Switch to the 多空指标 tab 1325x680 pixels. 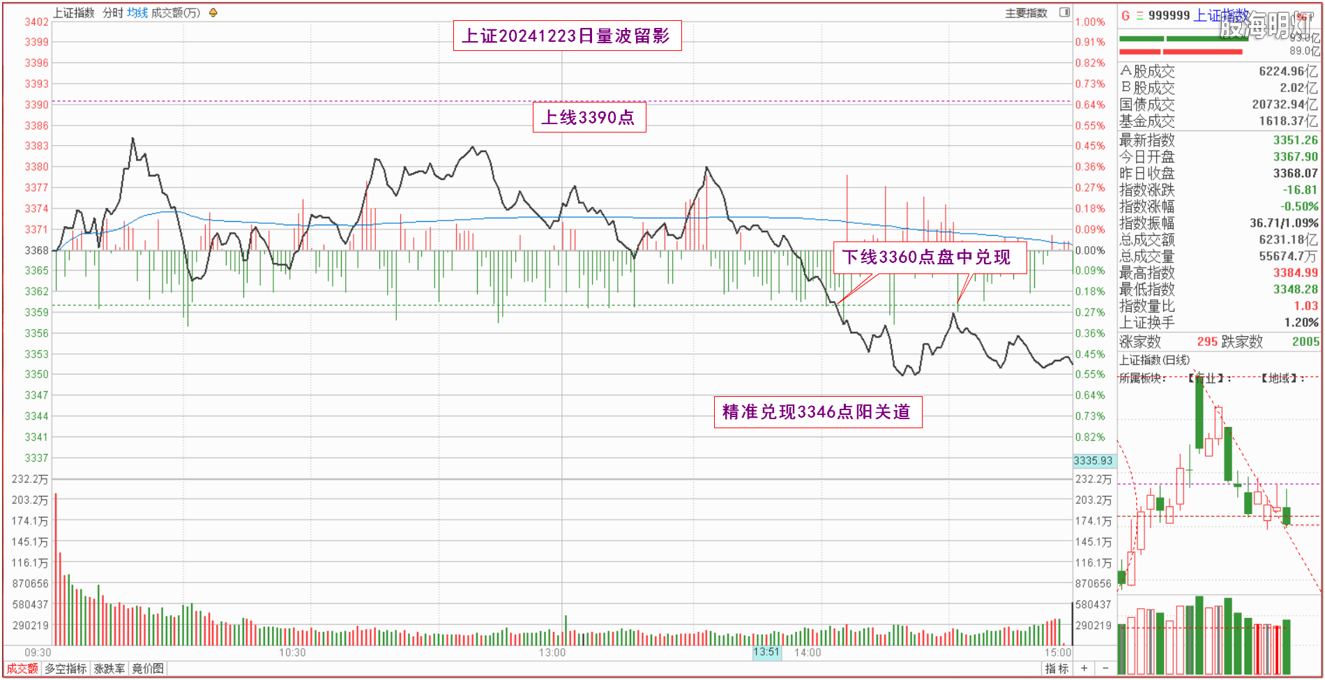click(x=66, y=668)
